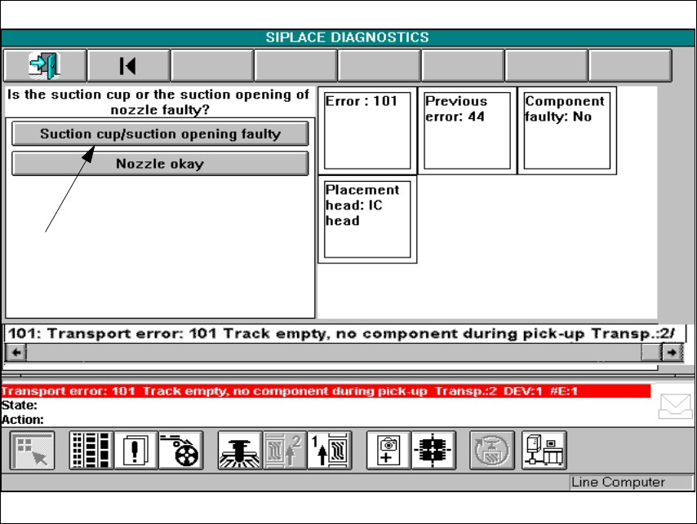This screenshot has height=524, width=697.
Task: Click the 'Action:' status label
Action: pyautogui.click(x=23, y=420)
